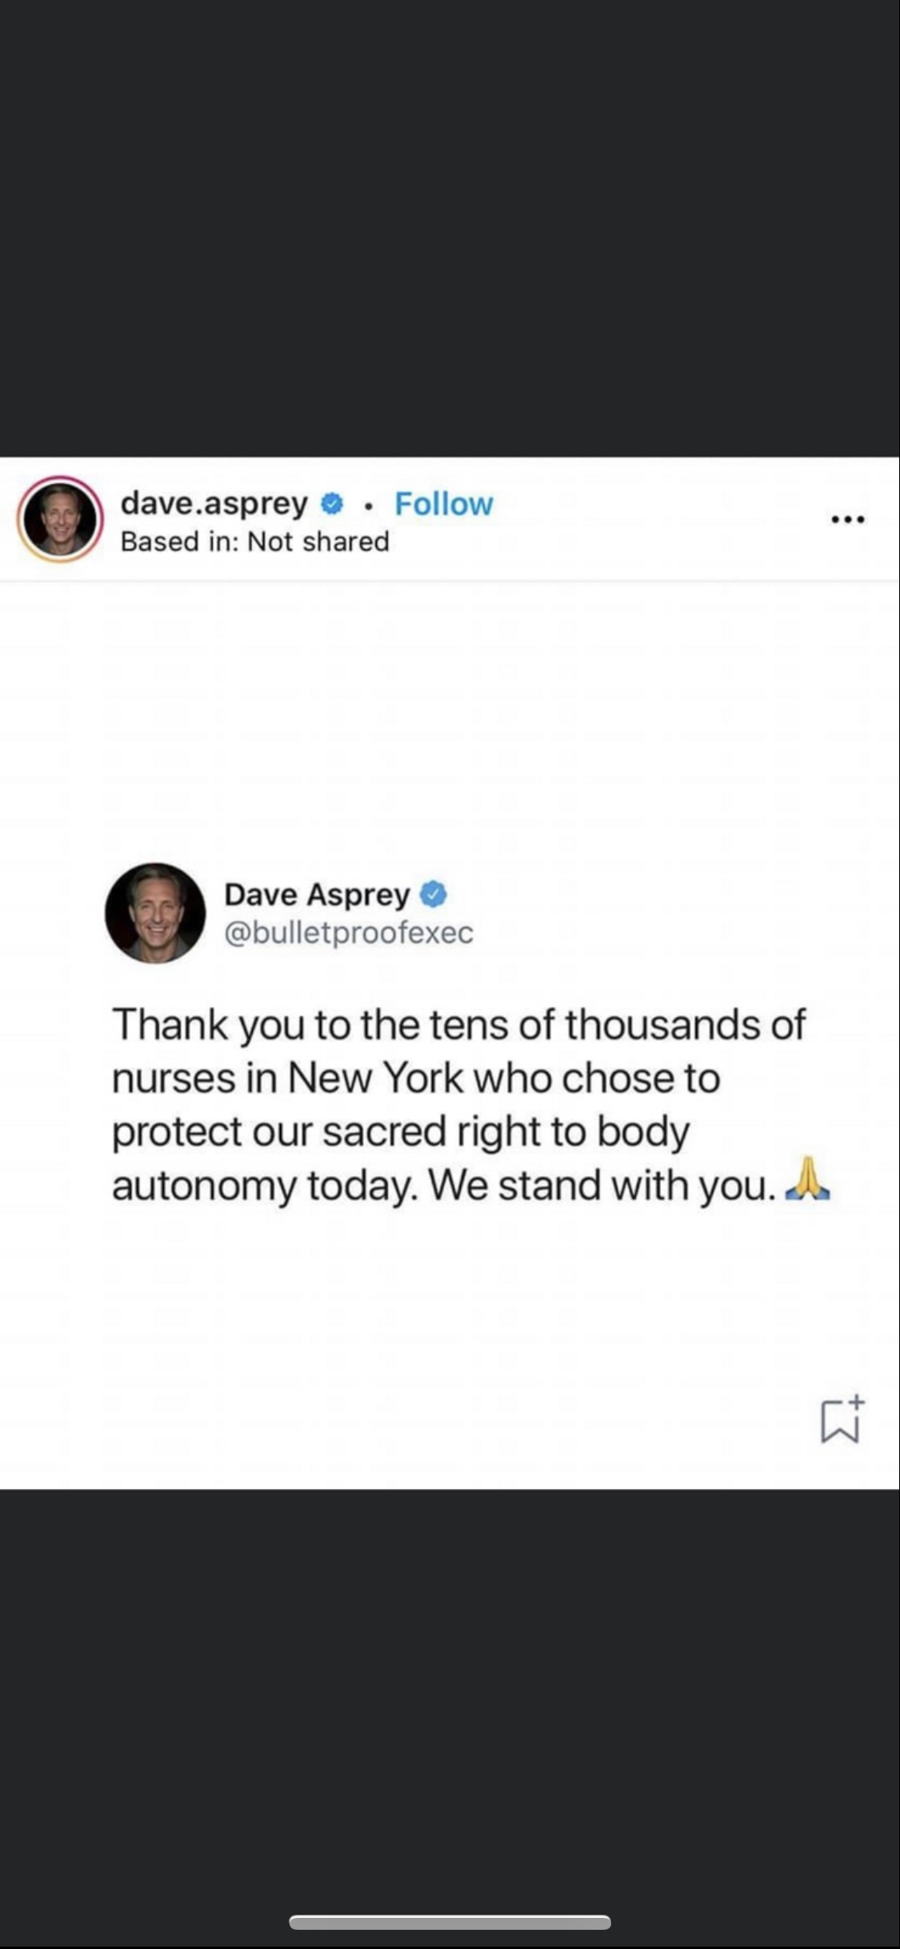Click the tweet's Dave Asprey profile photo
The height and width of the screenshot is (1949, 900).
click(155, 913)
